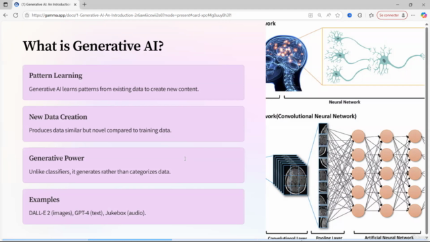Open the Favorites list icon

click(x=371, y=15)
